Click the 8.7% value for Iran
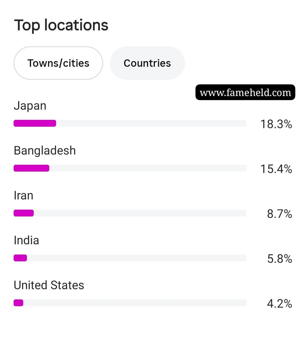This screenshot has width=306, height=342. tap(280, 214)
